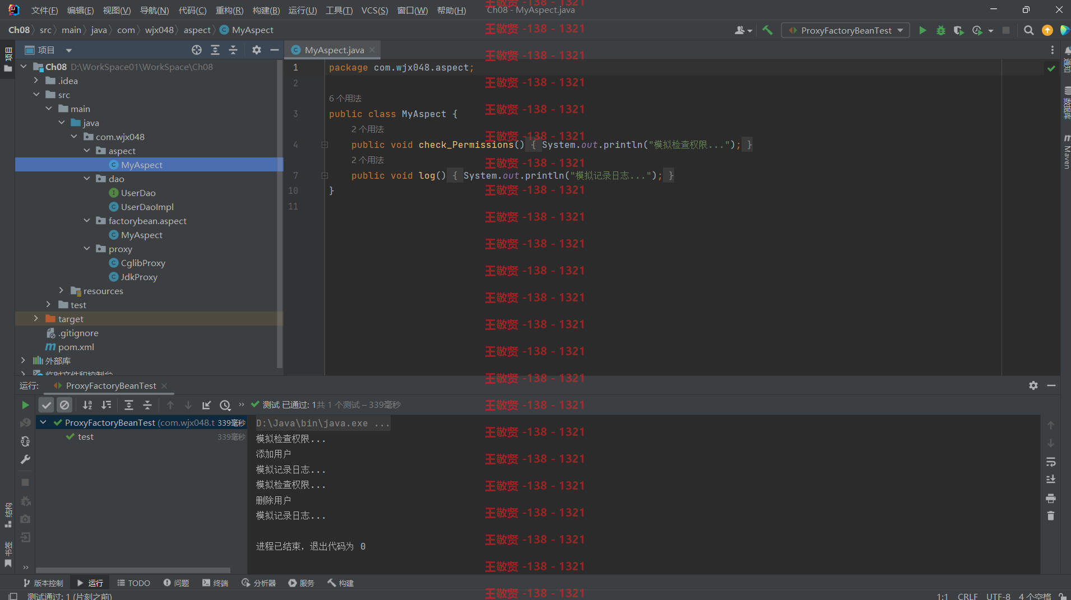Hide the project tool window
This screenshot has width=1071, height=600.
275,50
